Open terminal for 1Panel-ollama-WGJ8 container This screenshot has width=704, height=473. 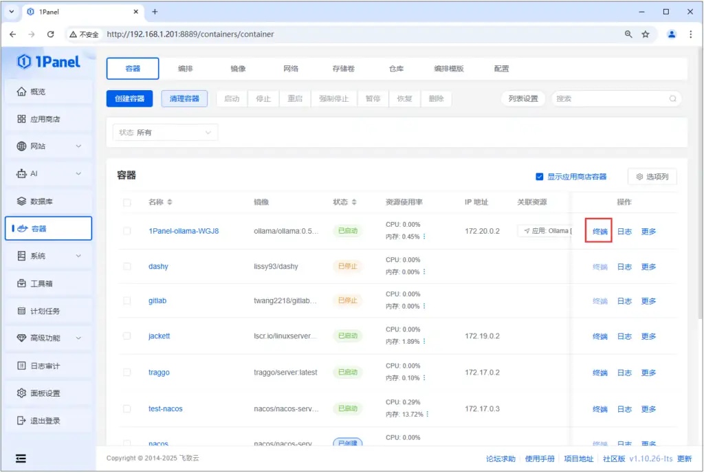point(598,231)
